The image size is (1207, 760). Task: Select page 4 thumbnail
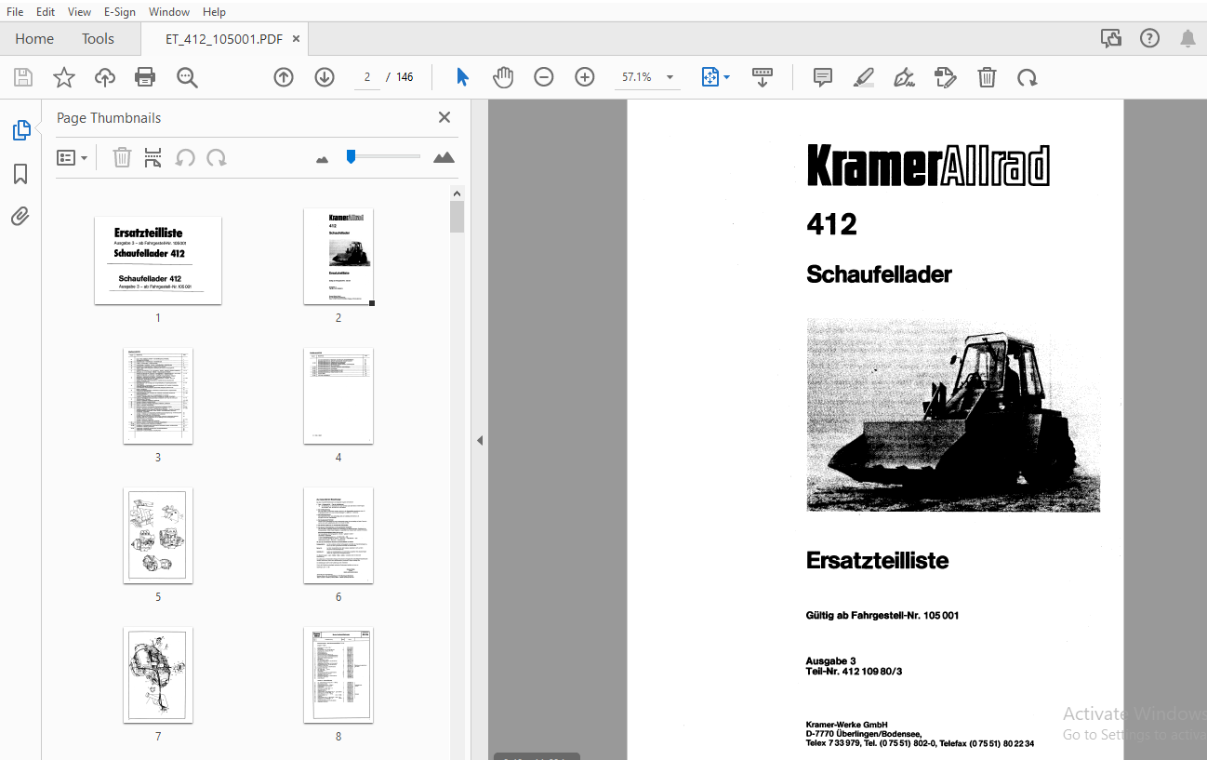(x=338, y=396)
